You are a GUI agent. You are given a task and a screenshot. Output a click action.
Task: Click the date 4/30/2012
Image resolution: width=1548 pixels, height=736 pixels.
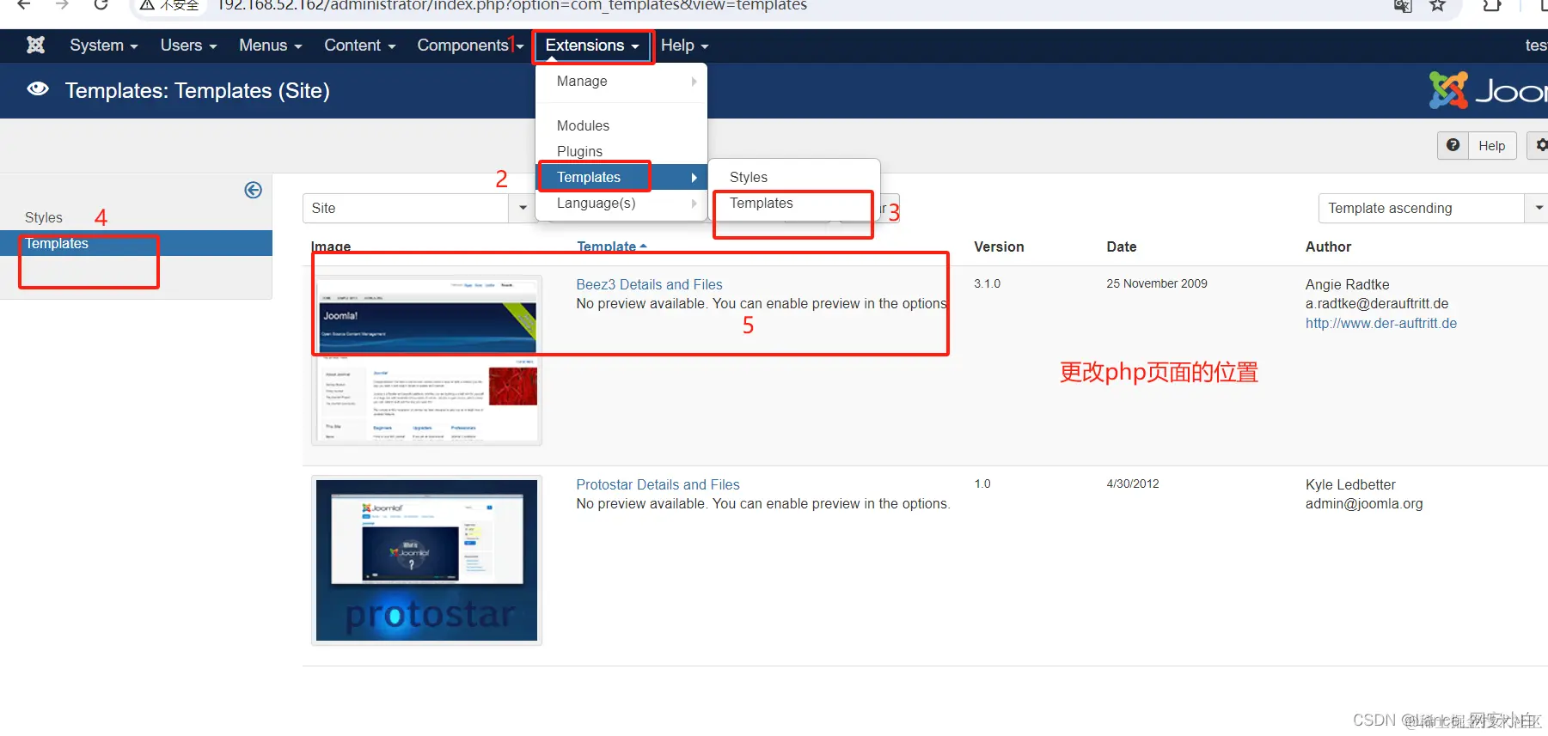coord(1132,484)
